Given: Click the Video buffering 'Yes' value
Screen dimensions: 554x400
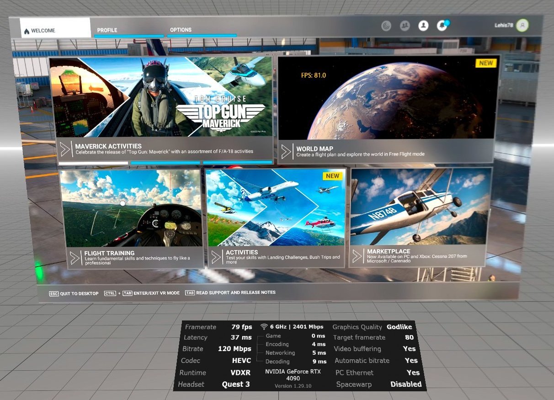Looking at the screenshot, I should tap(410, 349).
